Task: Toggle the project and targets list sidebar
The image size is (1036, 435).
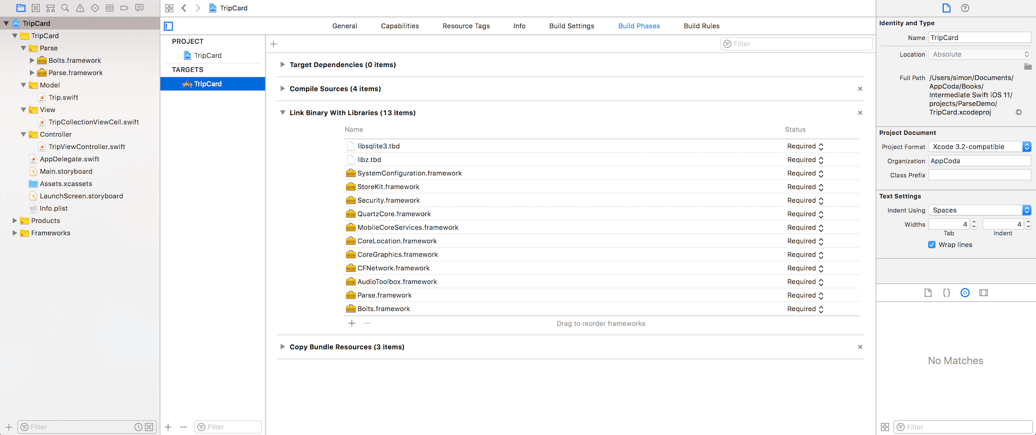Action: point(168,26)
